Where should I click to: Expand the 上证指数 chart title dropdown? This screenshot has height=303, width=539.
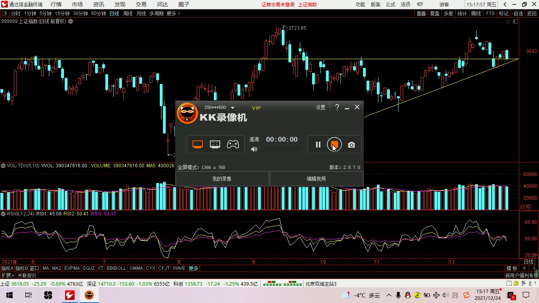click(x=71, y=21)
